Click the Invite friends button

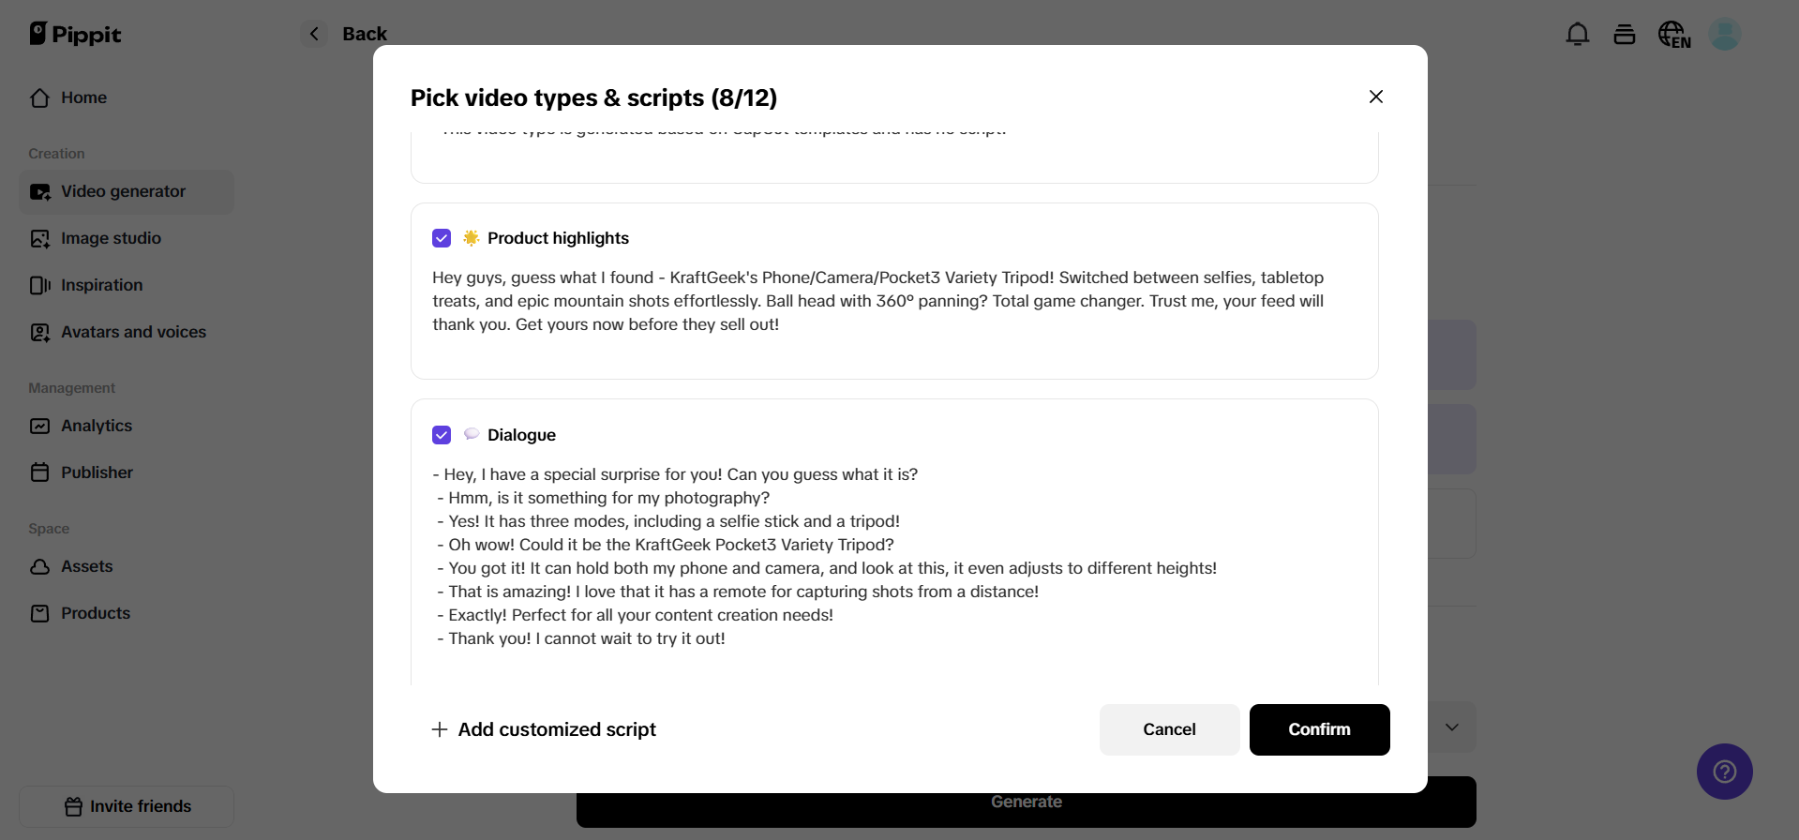click(127, 806)
